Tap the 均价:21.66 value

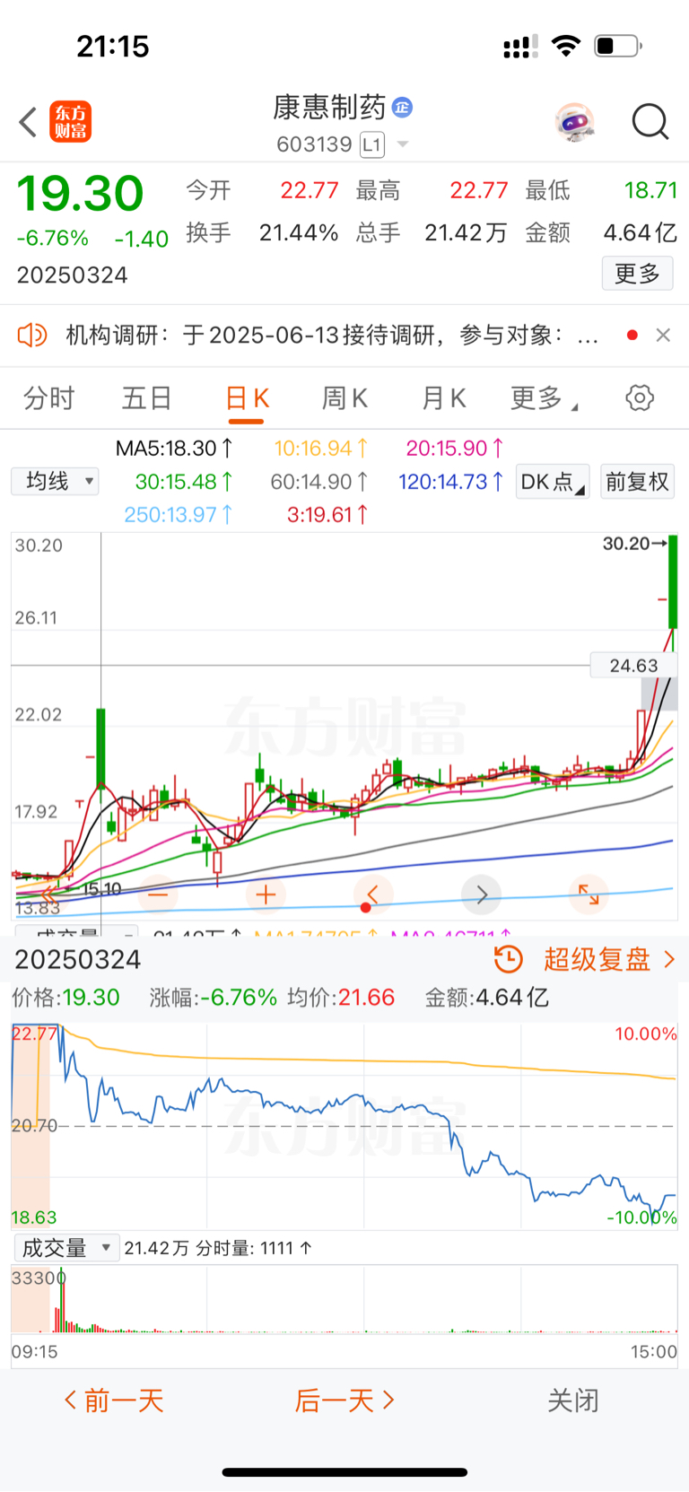(x=341, y=998)
